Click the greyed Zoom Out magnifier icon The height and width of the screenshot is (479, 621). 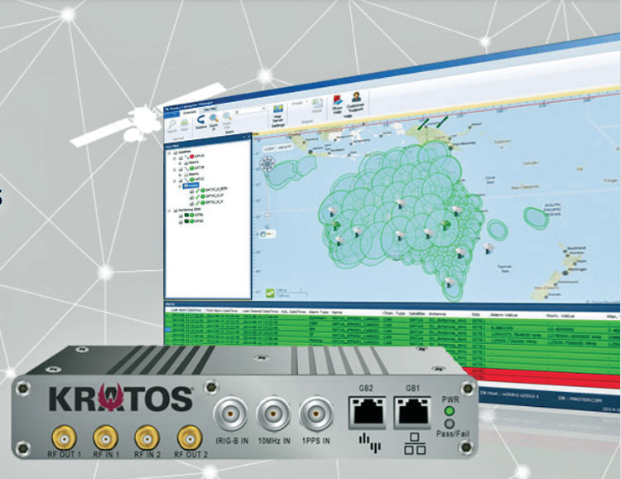click(x=228, y=117)
